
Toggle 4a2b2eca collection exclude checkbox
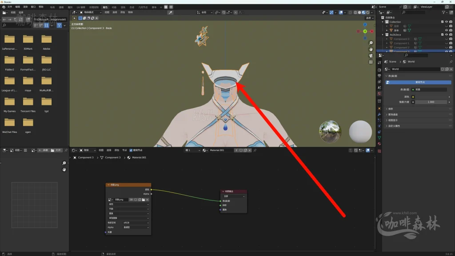tap(442, 35)
